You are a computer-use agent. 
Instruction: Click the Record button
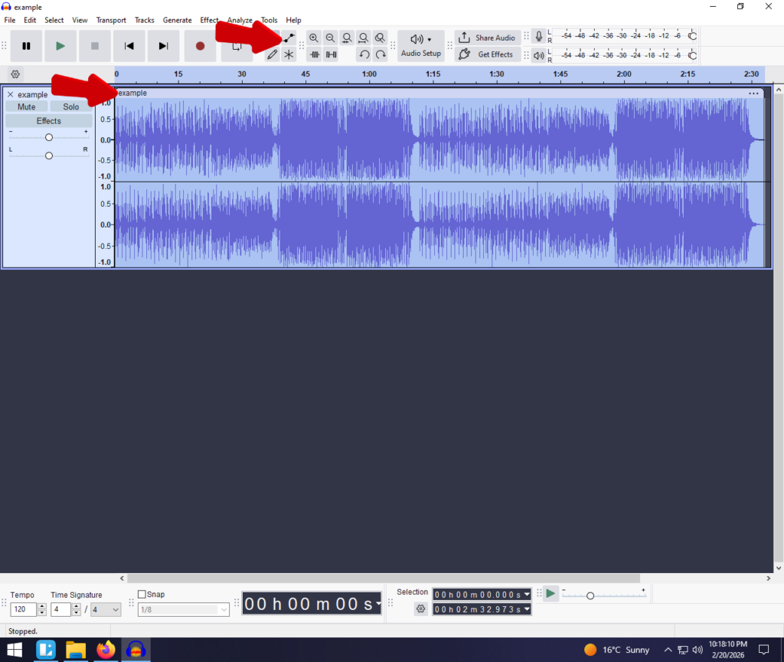pos(200,46)
